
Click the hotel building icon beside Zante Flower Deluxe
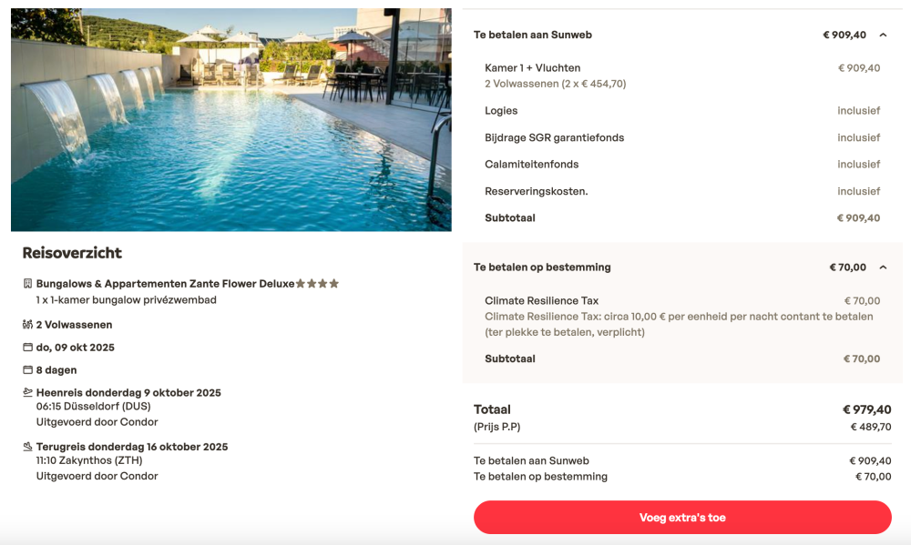[27, 284]
